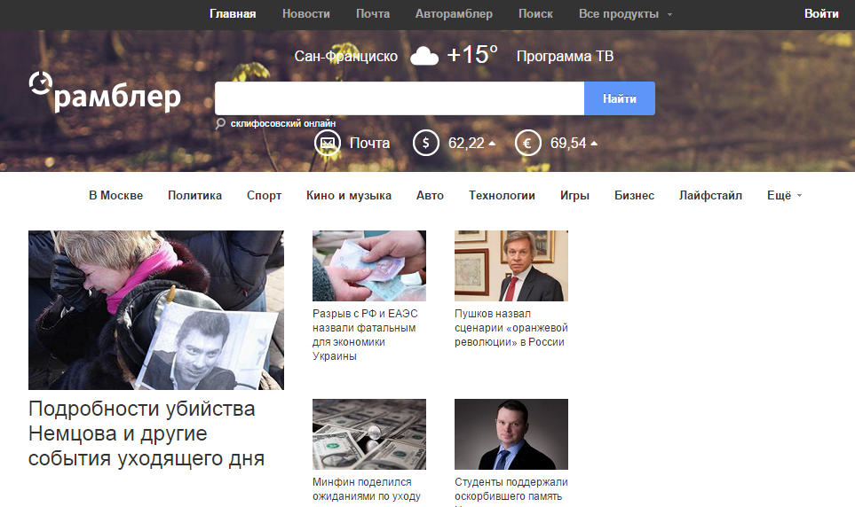The width and height of the screenshot is (855, 507).
Task: Open the dollar bills thumbnail
Action: [x=369, y=434]
